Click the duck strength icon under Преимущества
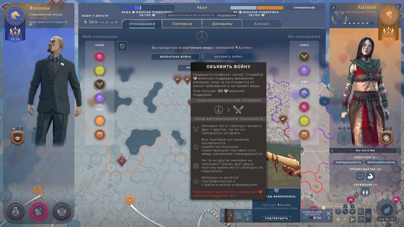The width and height of the screenshot is (404, 227). [x=371, y=176]
